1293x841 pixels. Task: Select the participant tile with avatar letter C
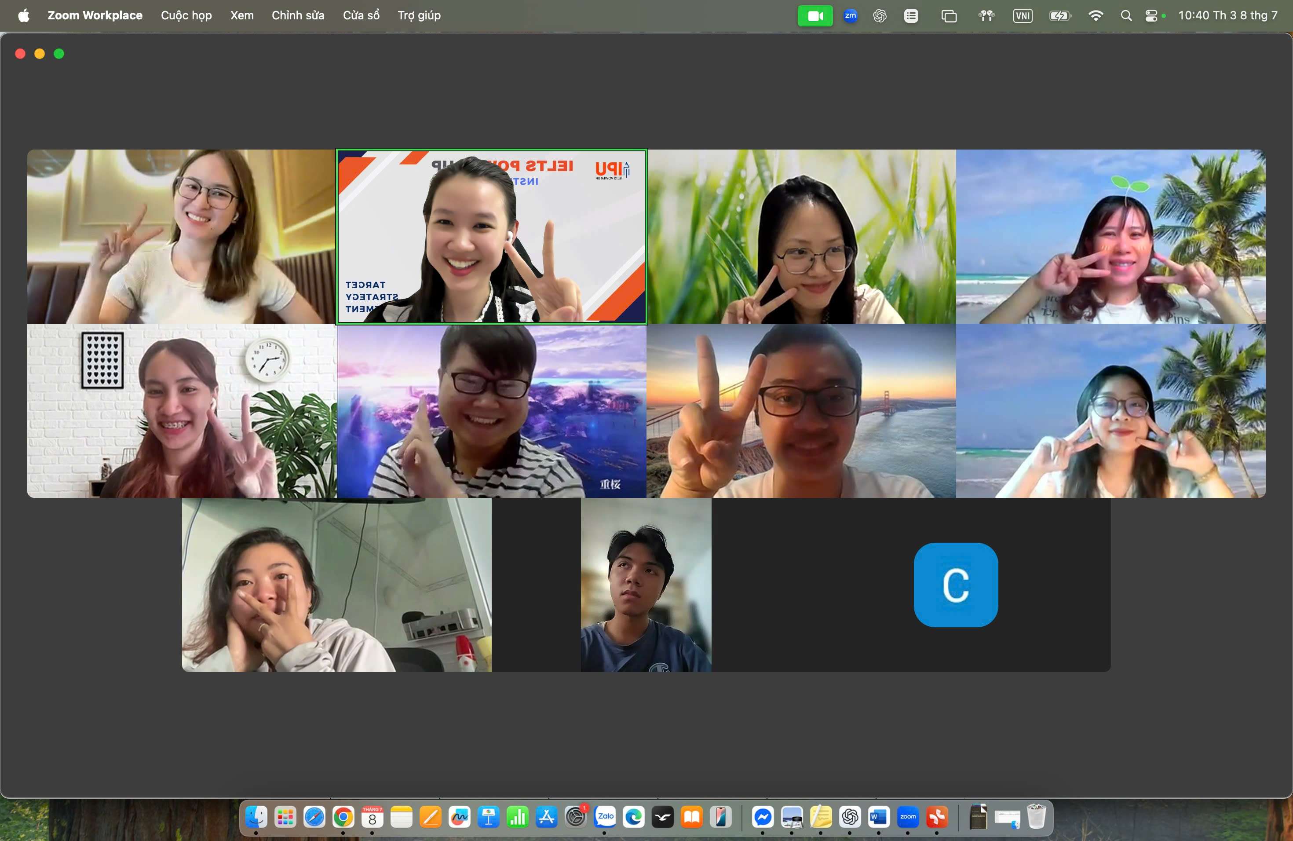coord(956,585)
